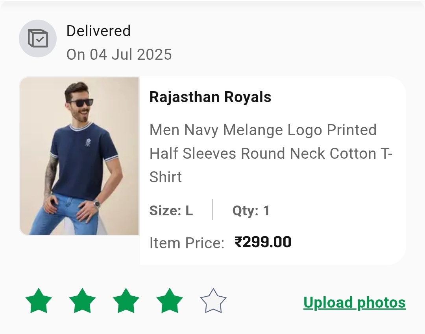Viewport: 425px width, 334px height.
Task: Click the delivered package icon
Action: pos(38,39)
